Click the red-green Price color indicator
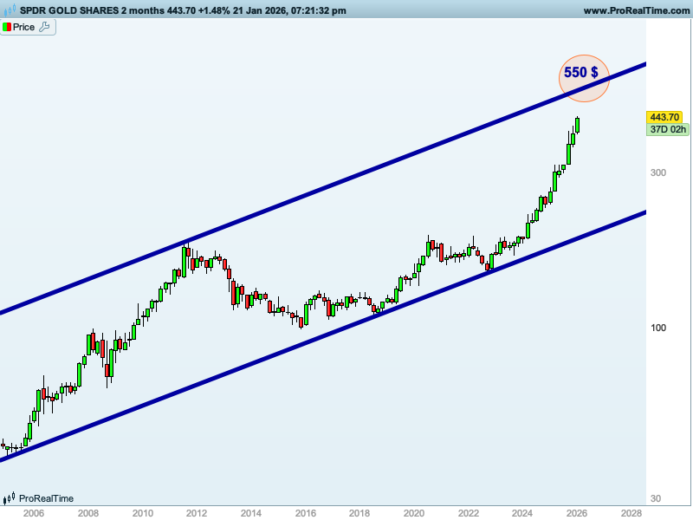 point(7,27)
